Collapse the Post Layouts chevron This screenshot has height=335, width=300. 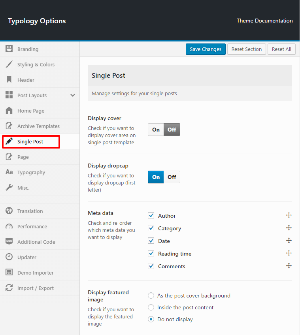[73, 95]
